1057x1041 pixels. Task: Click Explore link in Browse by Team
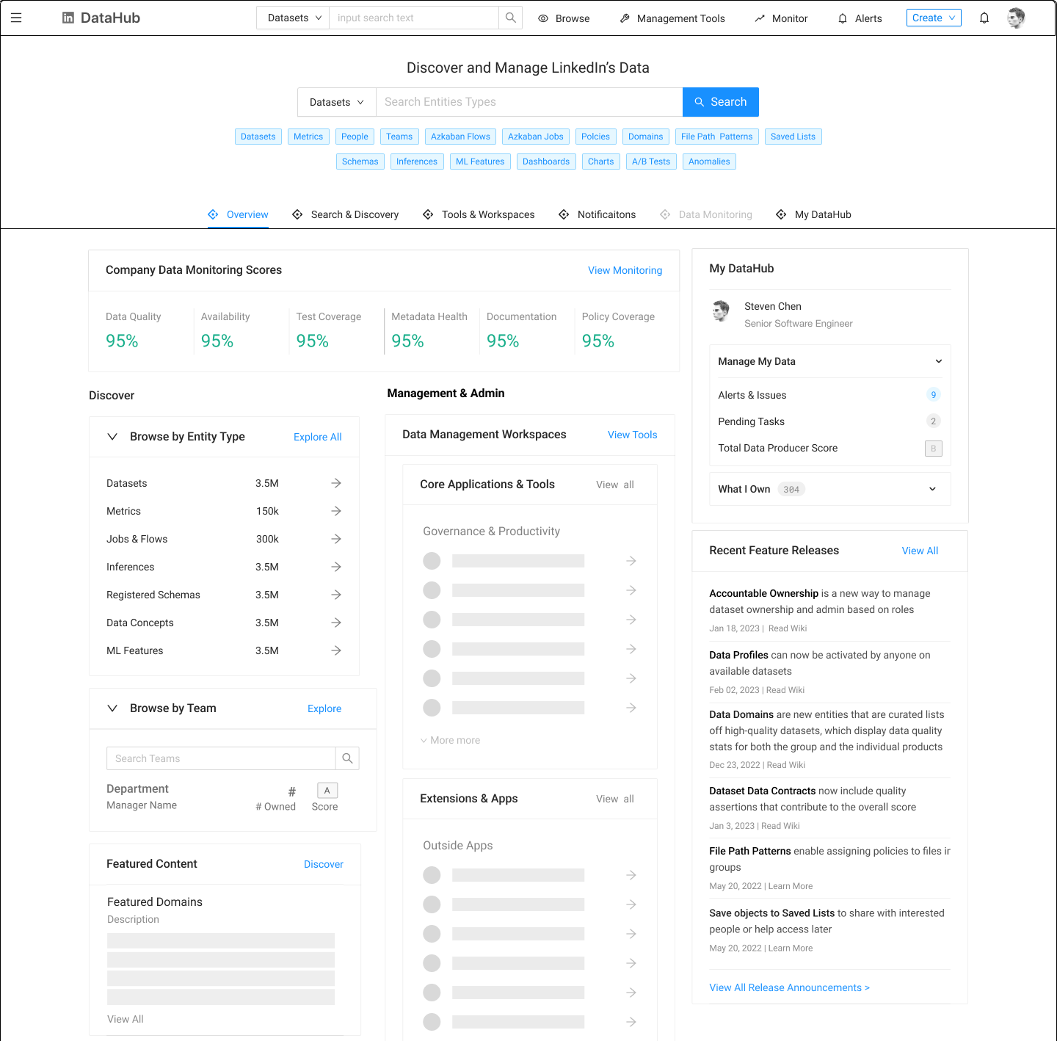coord(324,708)
